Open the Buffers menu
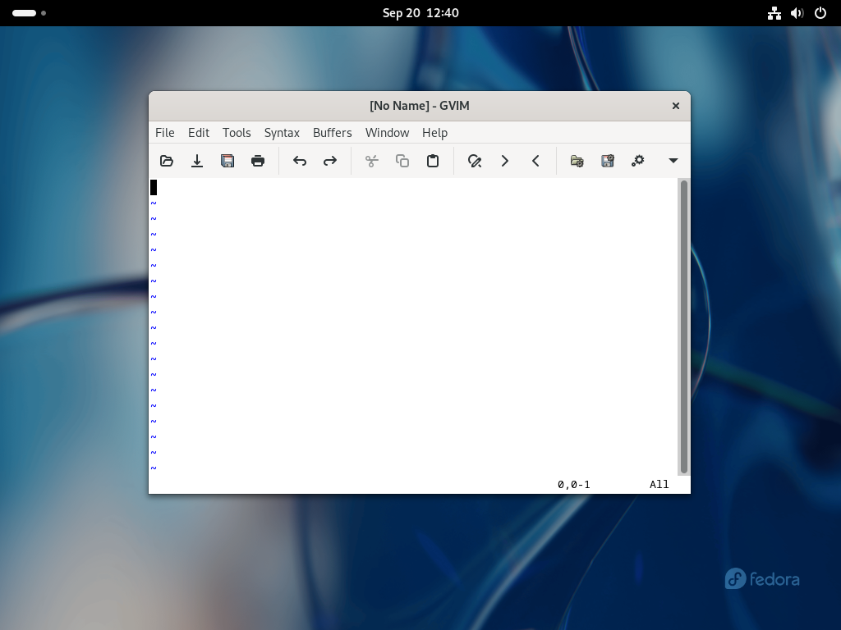841x630 pixels. [x=332, y=133]
